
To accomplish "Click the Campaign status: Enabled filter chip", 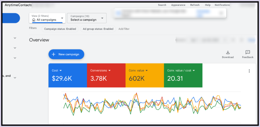I will (60, 29).
